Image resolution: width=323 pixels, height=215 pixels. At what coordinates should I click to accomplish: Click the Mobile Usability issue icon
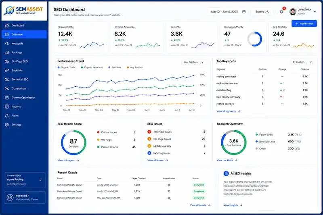pos(149,146)
